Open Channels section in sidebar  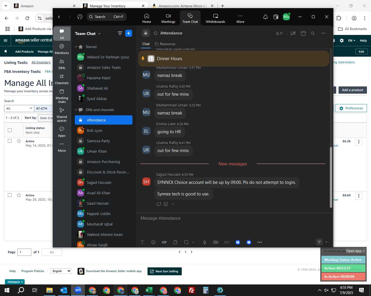click(62, 79)
